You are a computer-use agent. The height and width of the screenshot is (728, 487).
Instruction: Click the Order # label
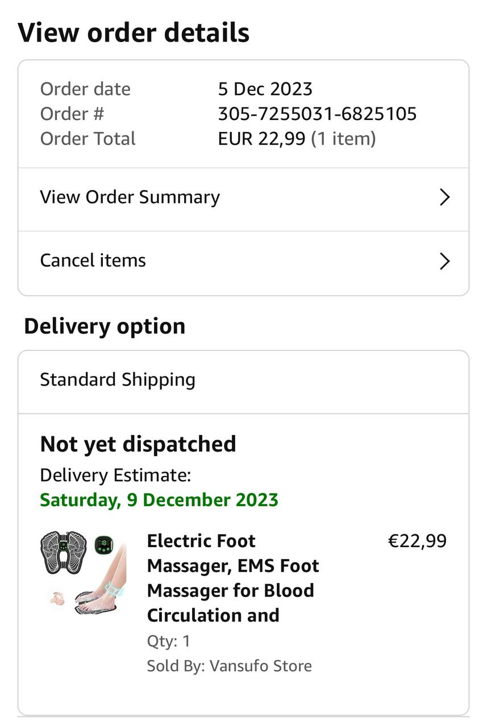point(72,114)
